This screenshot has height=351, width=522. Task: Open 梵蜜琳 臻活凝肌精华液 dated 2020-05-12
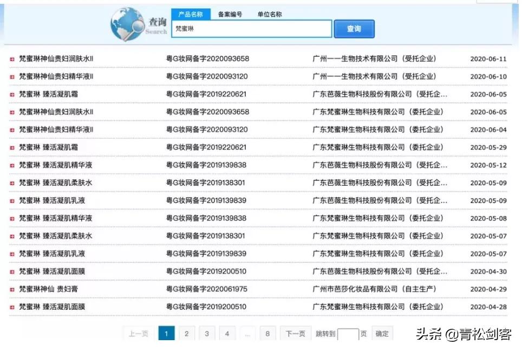(56, 165)
